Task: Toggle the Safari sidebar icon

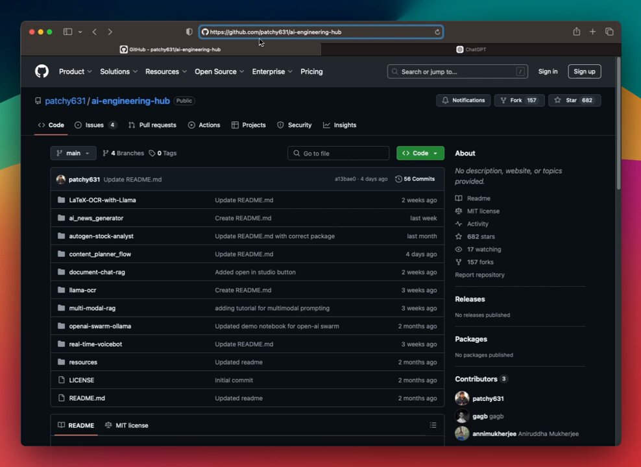Action: (68, 32)
